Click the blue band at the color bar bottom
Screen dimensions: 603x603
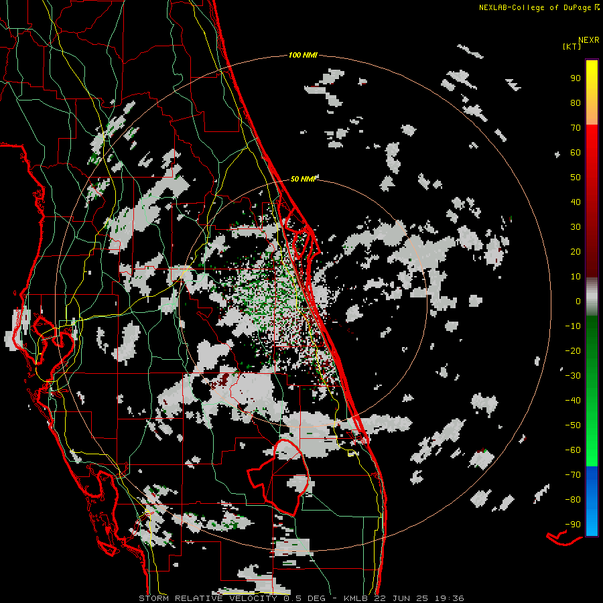592,501
